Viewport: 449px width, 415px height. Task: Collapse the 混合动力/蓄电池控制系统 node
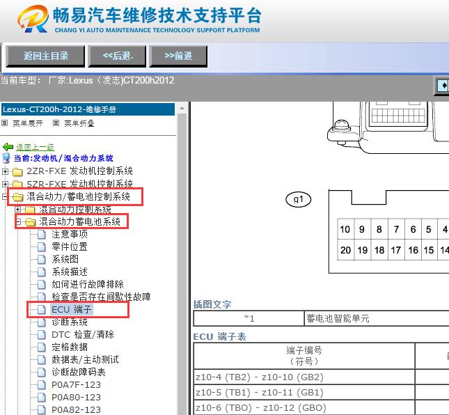(x=5, y=197)
